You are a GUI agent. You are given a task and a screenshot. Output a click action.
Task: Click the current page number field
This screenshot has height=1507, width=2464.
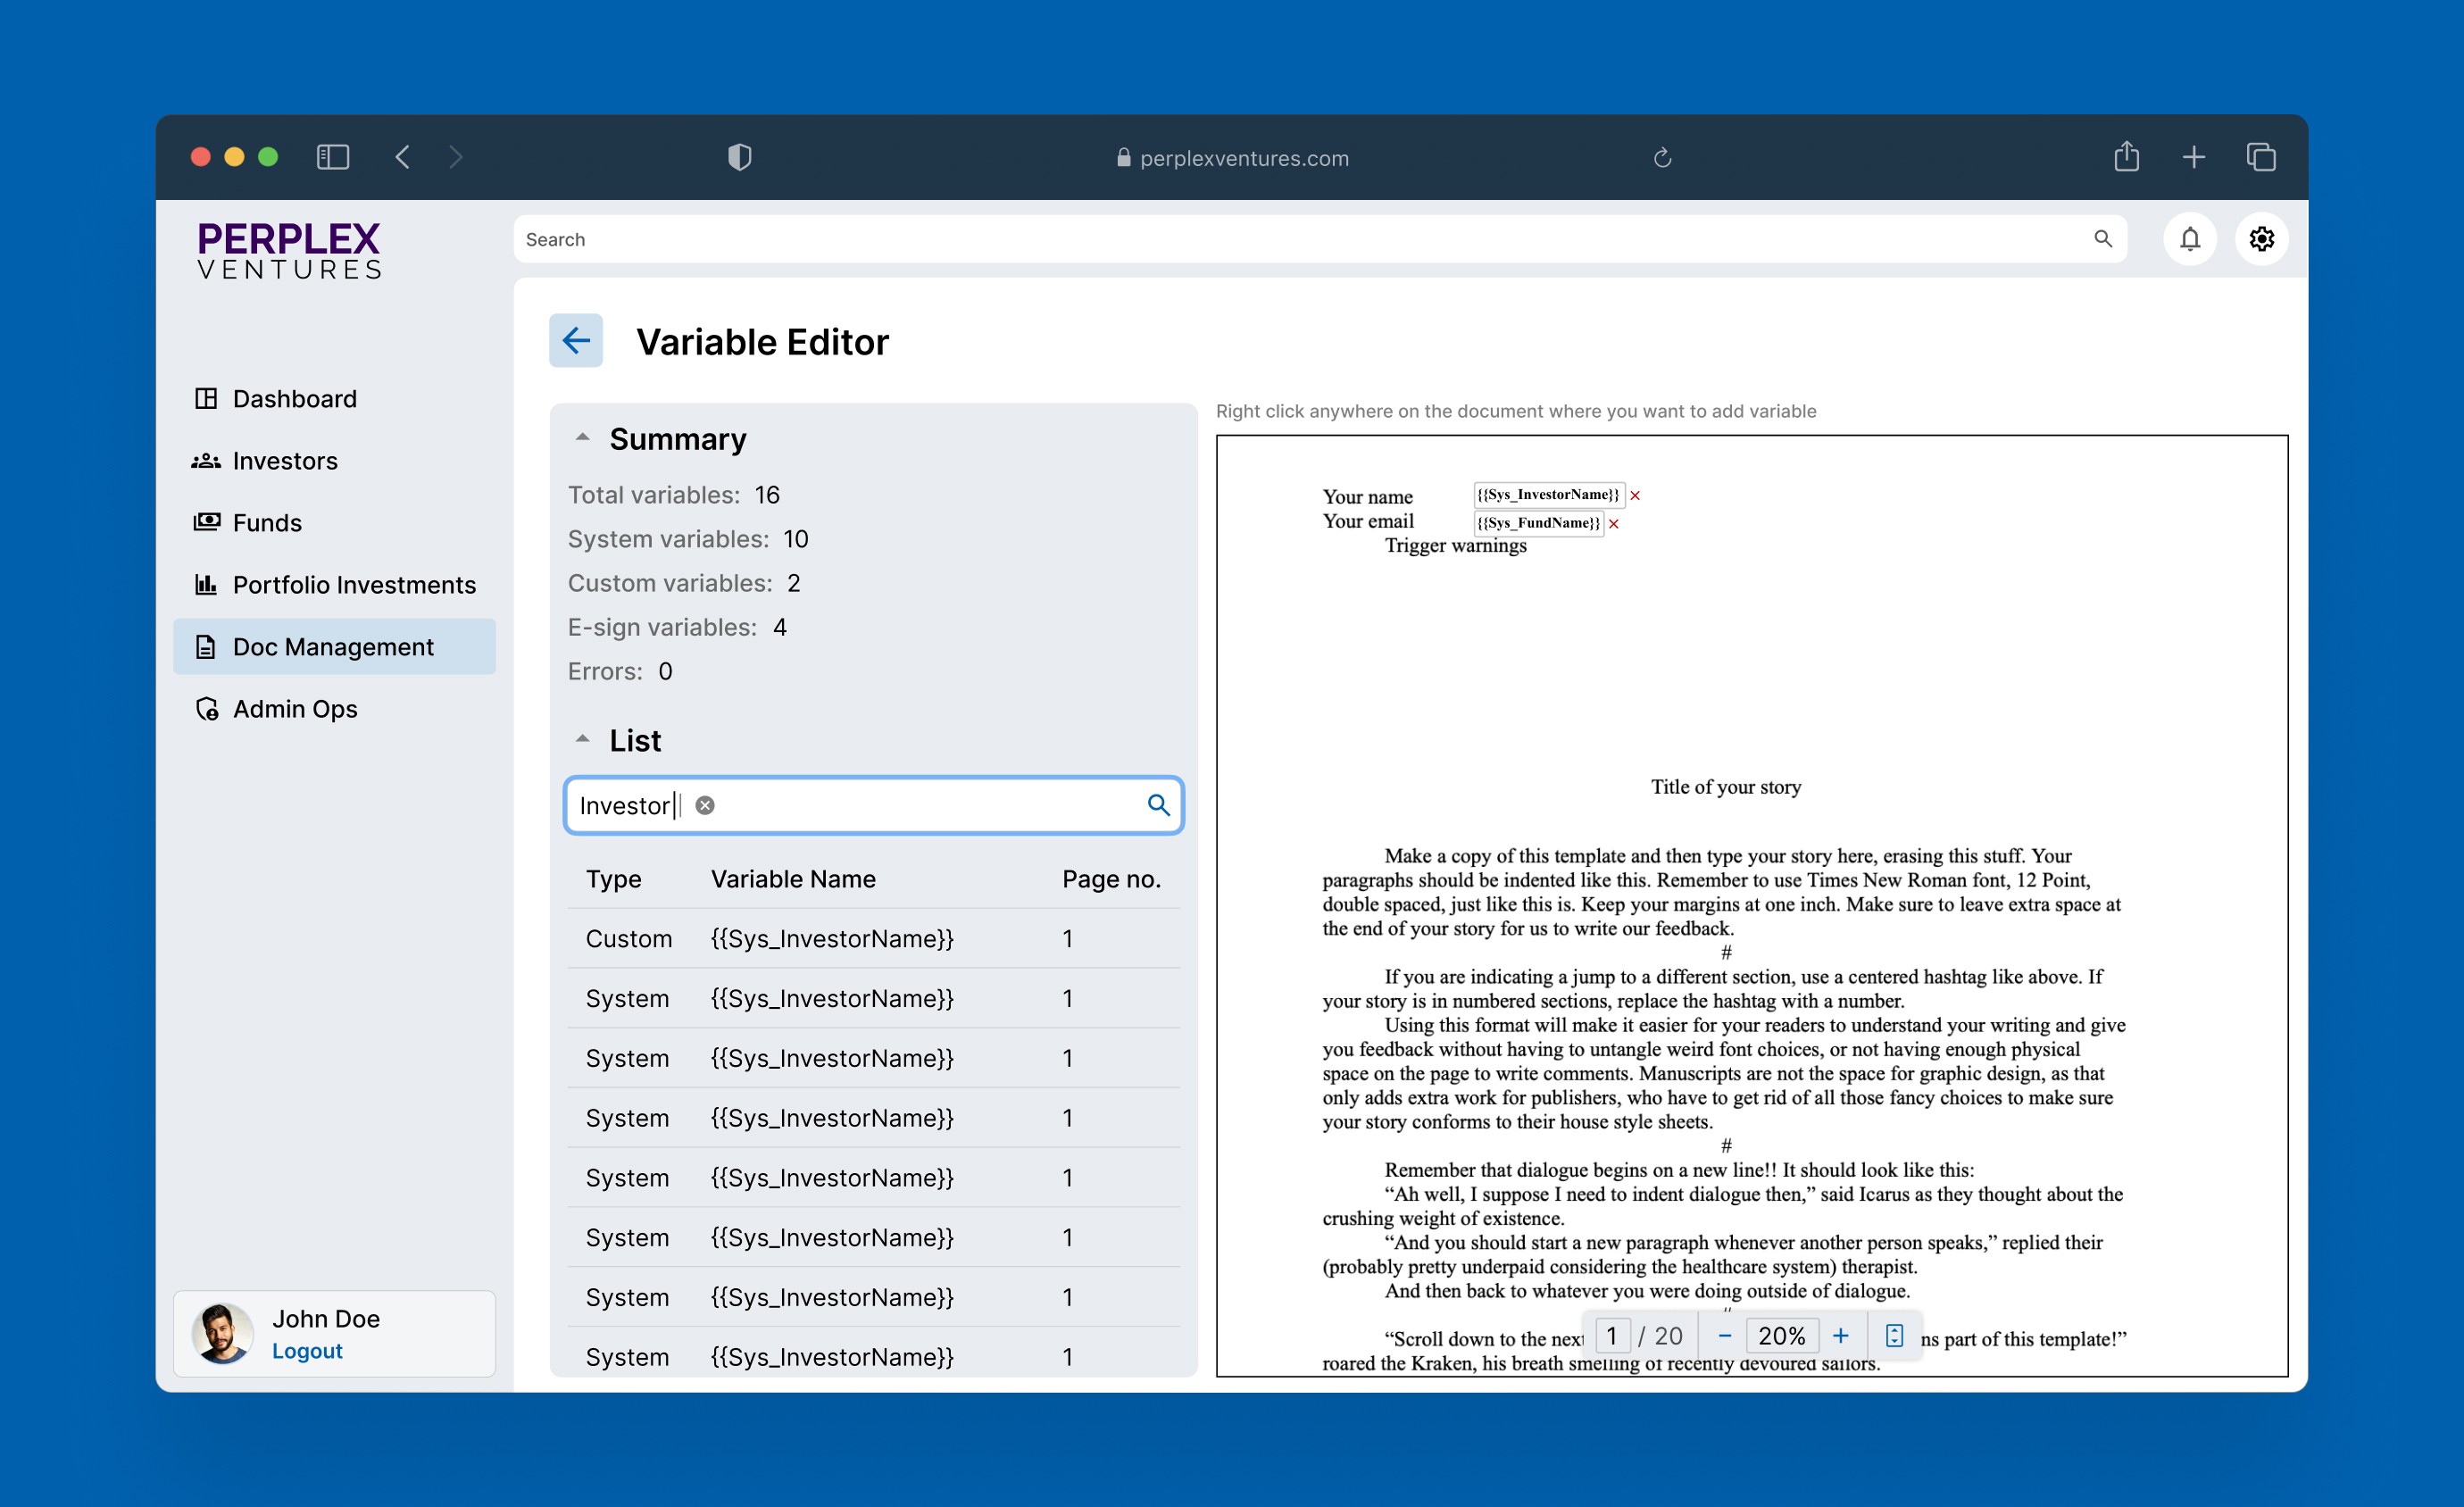click(x=1611, y=1336)
